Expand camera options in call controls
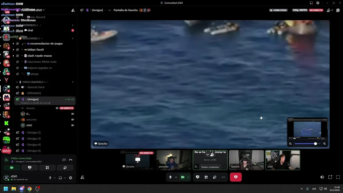The image size is (343, 193). (188, 177)
